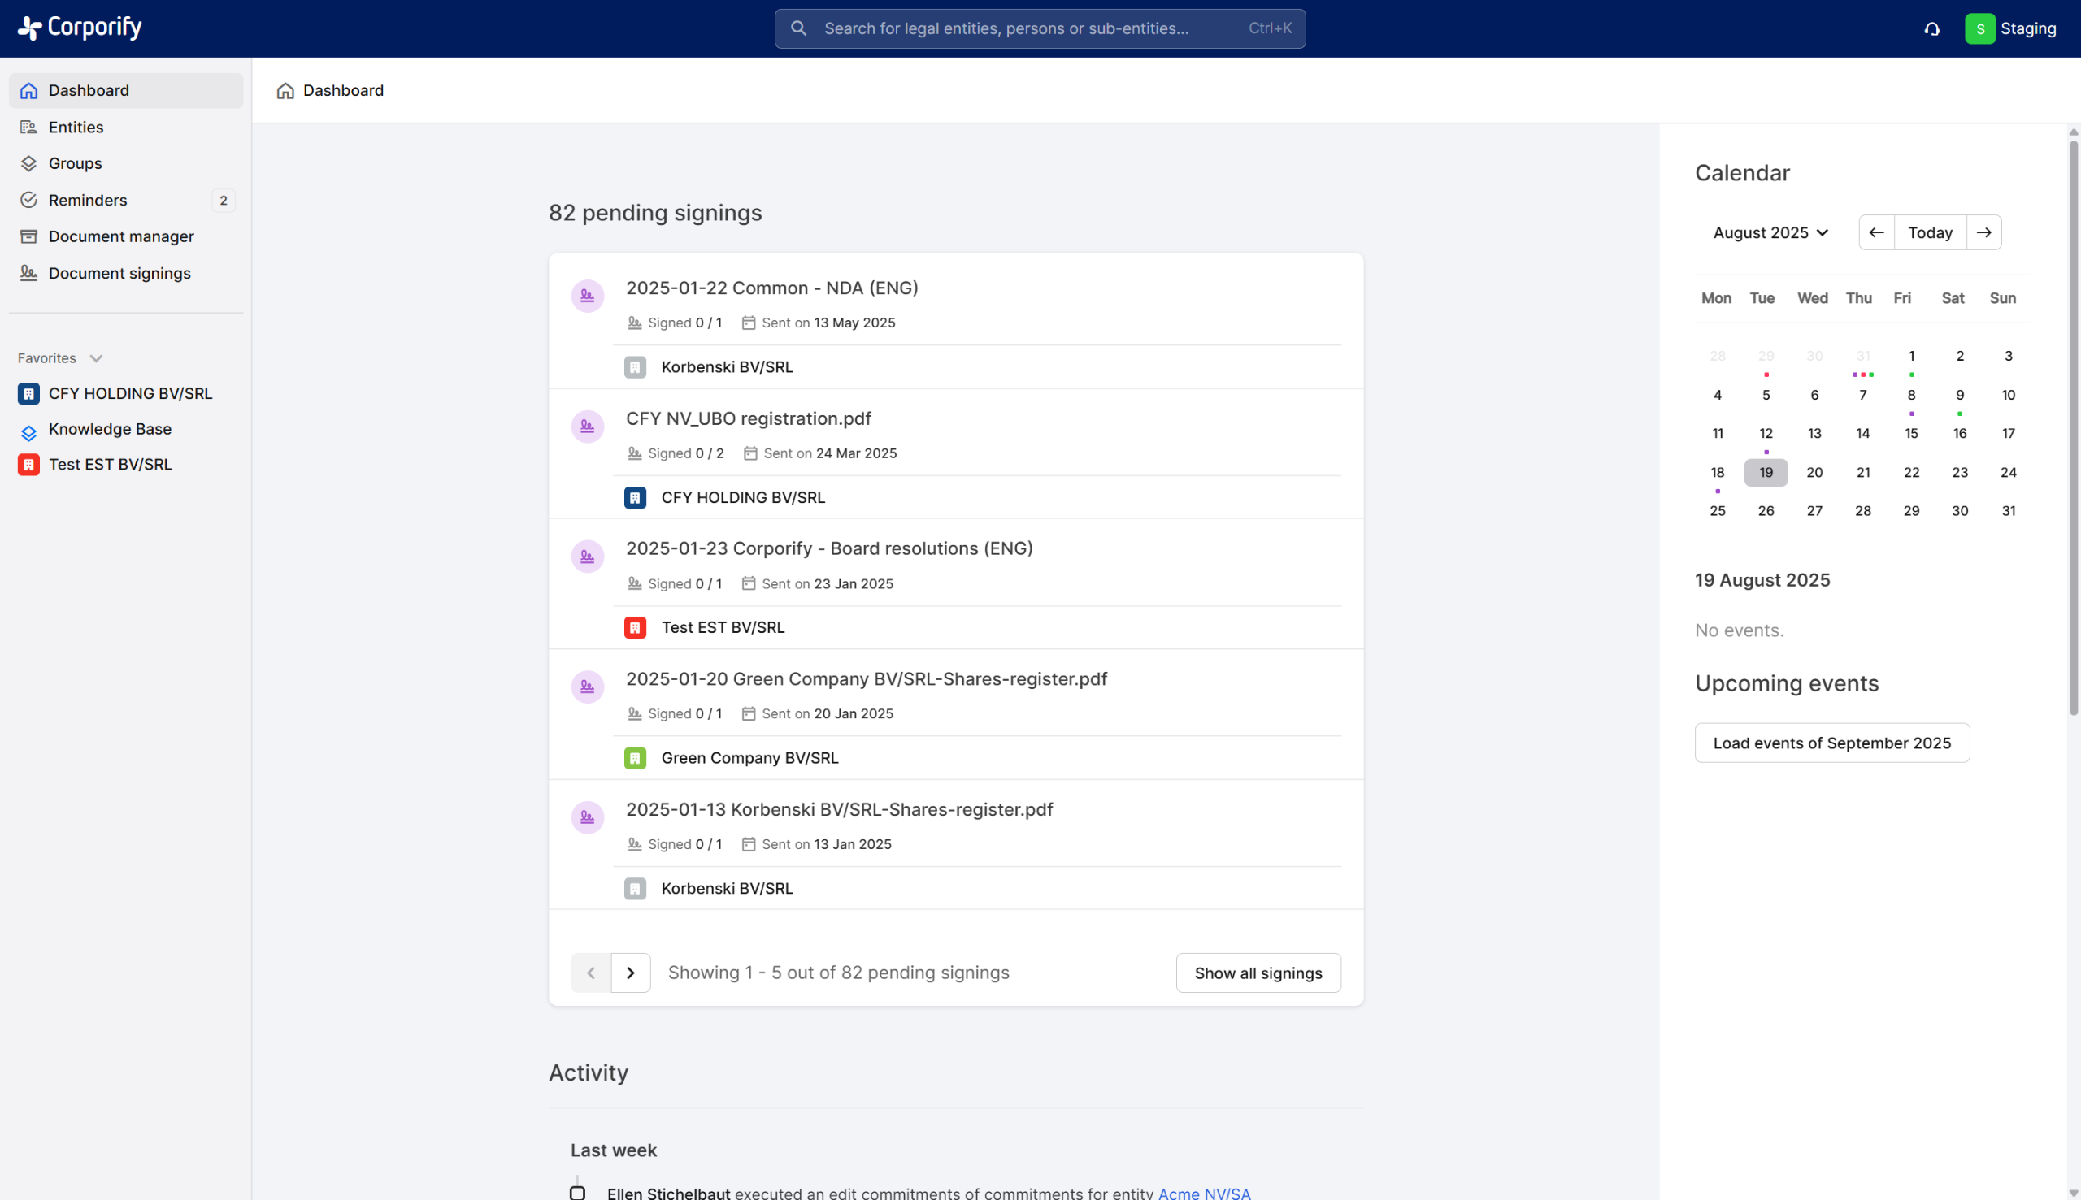Image resolution: width=2081 pixels, height=1200 pixels.
Task: Open Document signings in sidebar
Action: tap(119, 274)
